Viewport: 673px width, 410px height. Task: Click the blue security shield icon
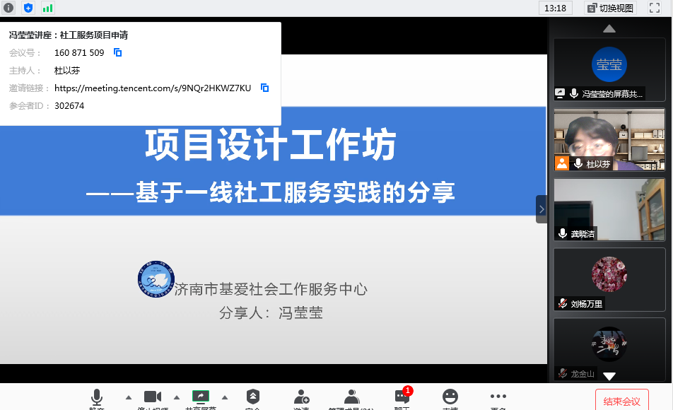pyautogui.click(x=28, y=8)
